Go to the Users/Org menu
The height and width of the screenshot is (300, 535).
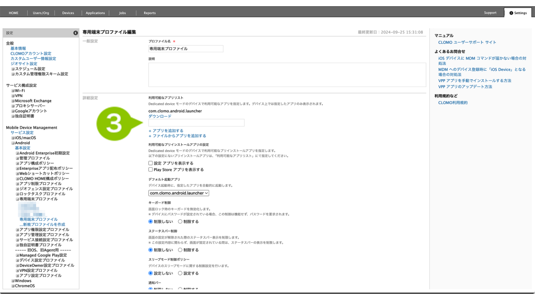[x=41, y=13]
